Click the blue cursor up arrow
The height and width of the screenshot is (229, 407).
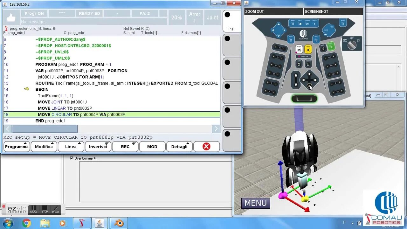tap(279, 24)
